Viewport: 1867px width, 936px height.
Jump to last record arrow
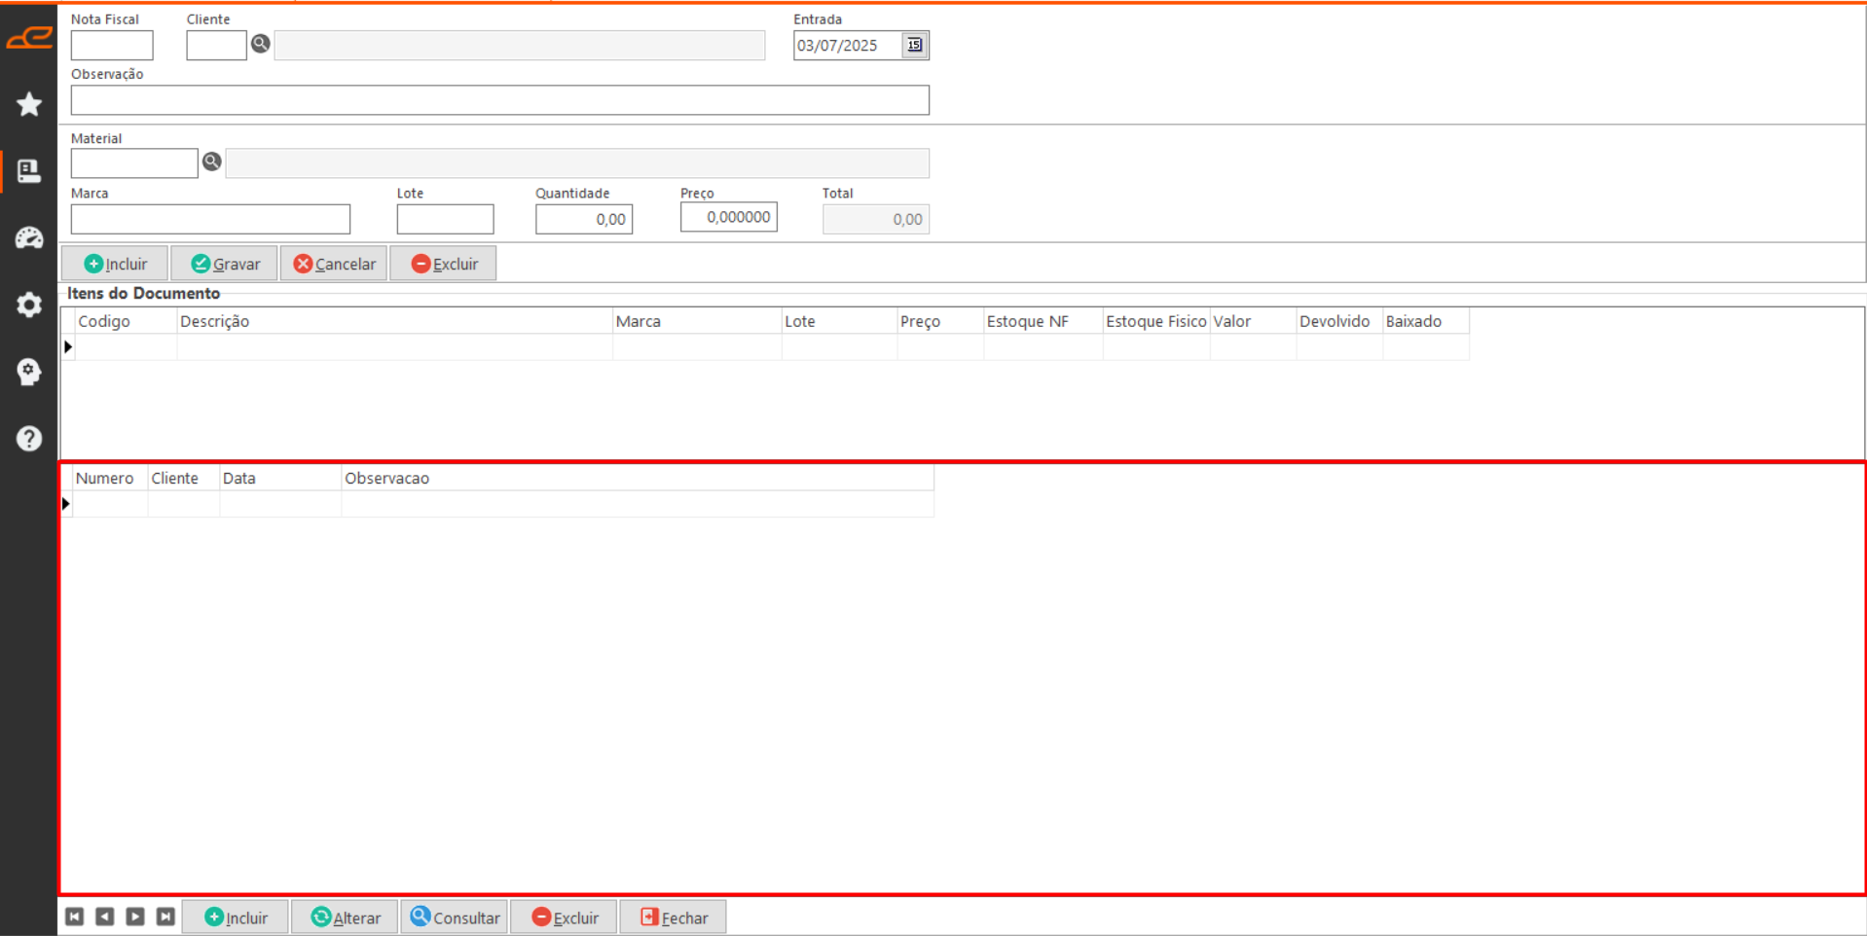[165, 917]
